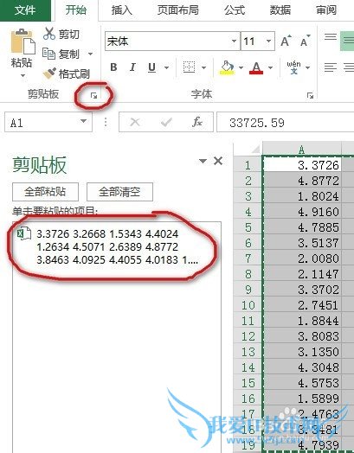Select row header 12
This screenshot has width=354, height=453.
click(248, 336)
